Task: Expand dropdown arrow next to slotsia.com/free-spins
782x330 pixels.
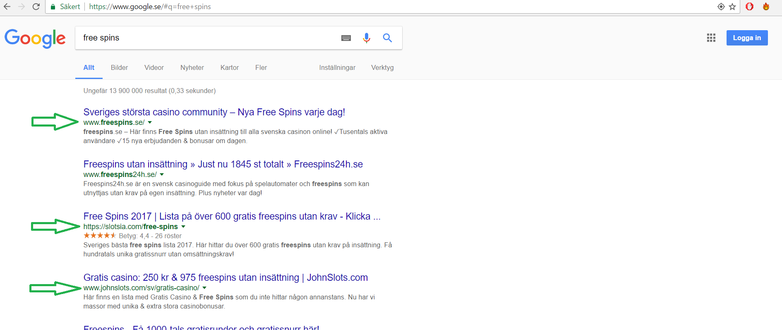Action: 183,227
